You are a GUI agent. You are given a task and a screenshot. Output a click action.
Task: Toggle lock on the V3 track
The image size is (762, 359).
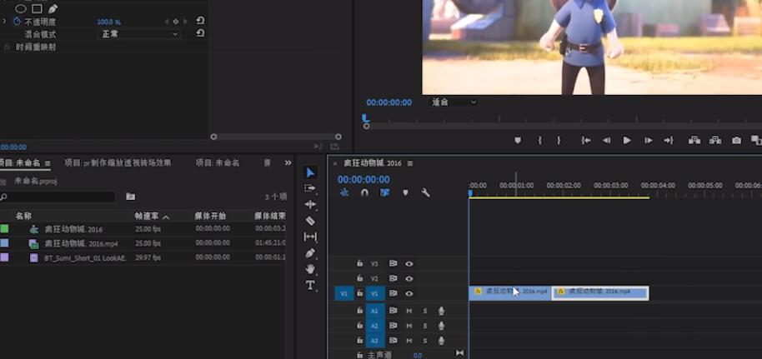pos(359,263)
